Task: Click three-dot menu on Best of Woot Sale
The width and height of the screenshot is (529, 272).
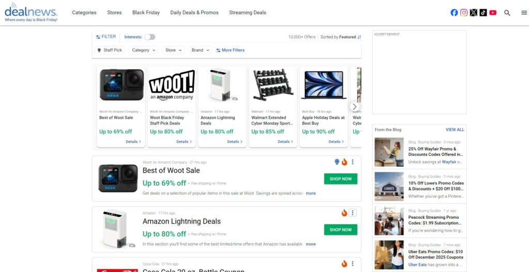Action: (353, 162)
